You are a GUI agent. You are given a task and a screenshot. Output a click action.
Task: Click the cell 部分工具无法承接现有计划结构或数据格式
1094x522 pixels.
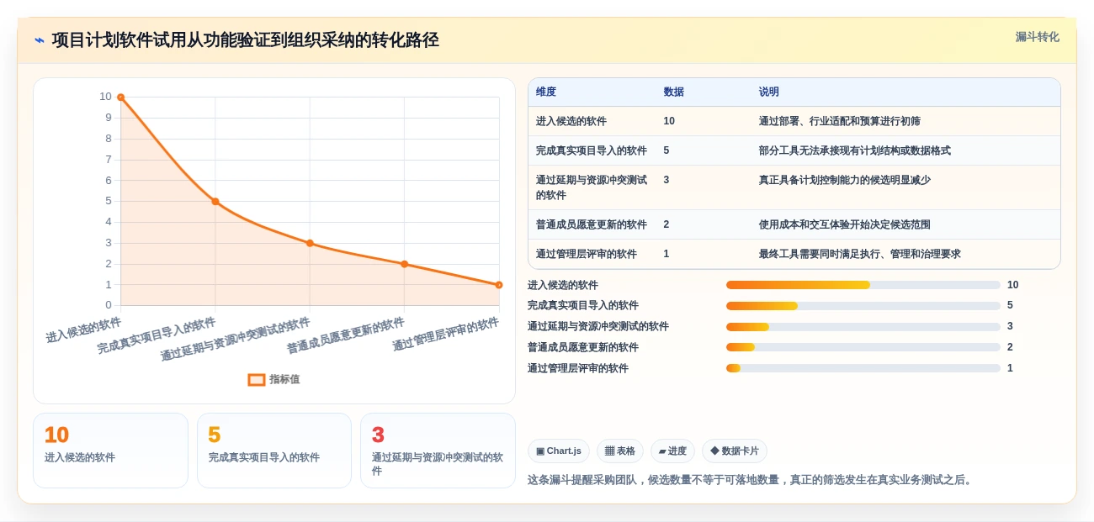[x=854, y=150]
